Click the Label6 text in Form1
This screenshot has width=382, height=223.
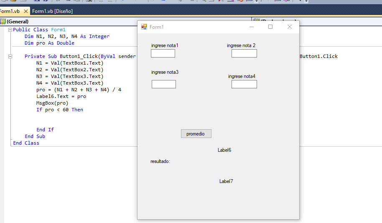224,150
